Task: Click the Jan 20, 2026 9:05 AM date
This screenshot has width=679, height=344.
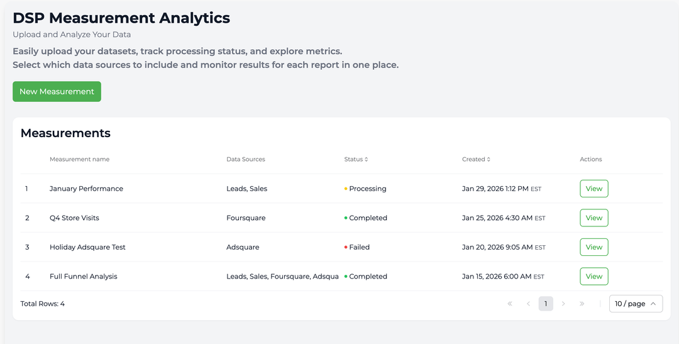Action: (504, 247)
